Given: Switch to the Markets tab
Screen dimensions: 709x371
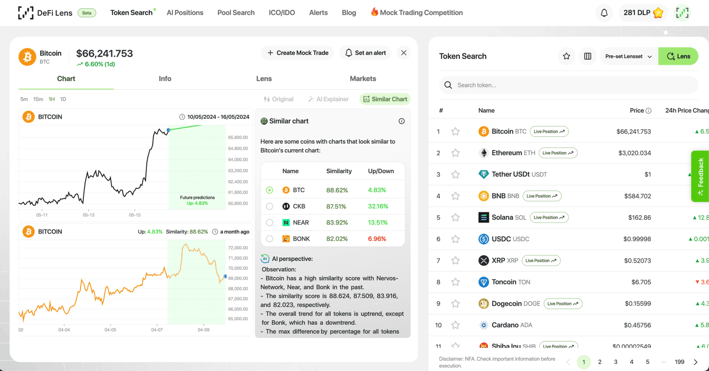Looking at the screenshot, I should pyautogui.click(x=363, y=78).
